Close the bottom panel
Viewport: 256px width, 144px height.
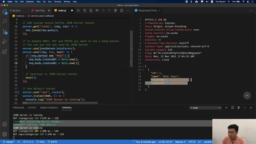click(251, 108)
